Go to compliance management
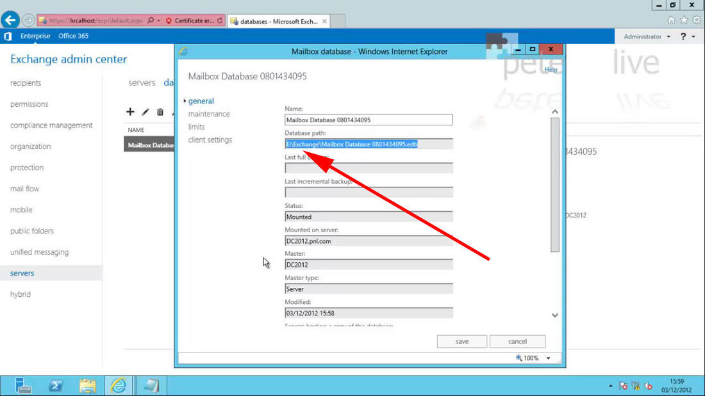This screenshot has height=396, width=705. [51, 125]
